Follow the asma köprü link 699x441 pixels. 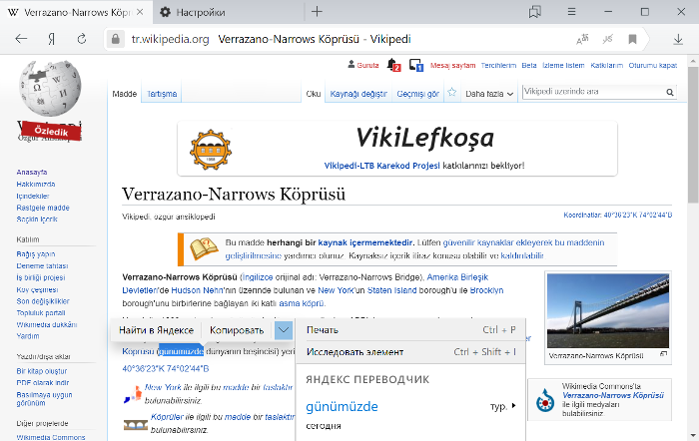coord(302,303)
